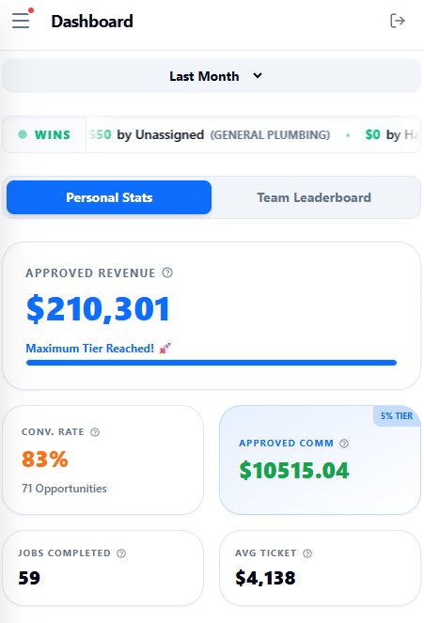Switch to Team Leaderboard tab
Screen dimensions: 424x623
coord(314,197)
